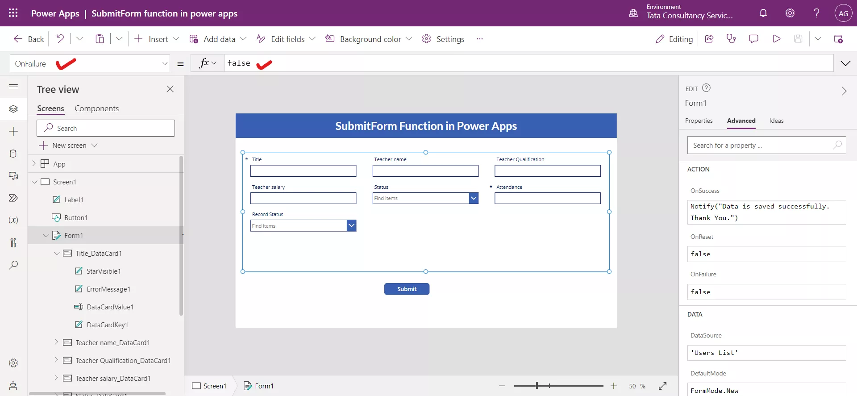Click the Share icon
The height and width of the screenshot is (396, 857).
click(709, 39)
